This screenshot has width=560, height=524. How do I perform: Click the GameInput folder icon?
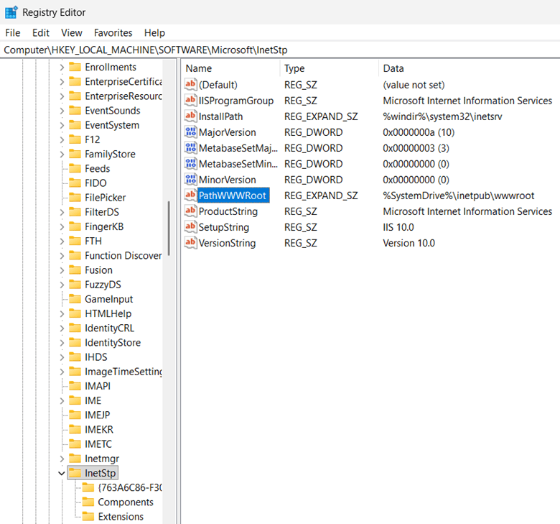click(x=75, y=299)
